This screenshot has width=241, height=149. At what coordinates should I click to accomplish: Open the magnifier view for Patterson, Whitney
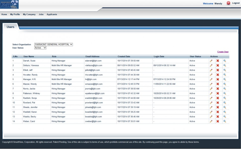point(225,93)
